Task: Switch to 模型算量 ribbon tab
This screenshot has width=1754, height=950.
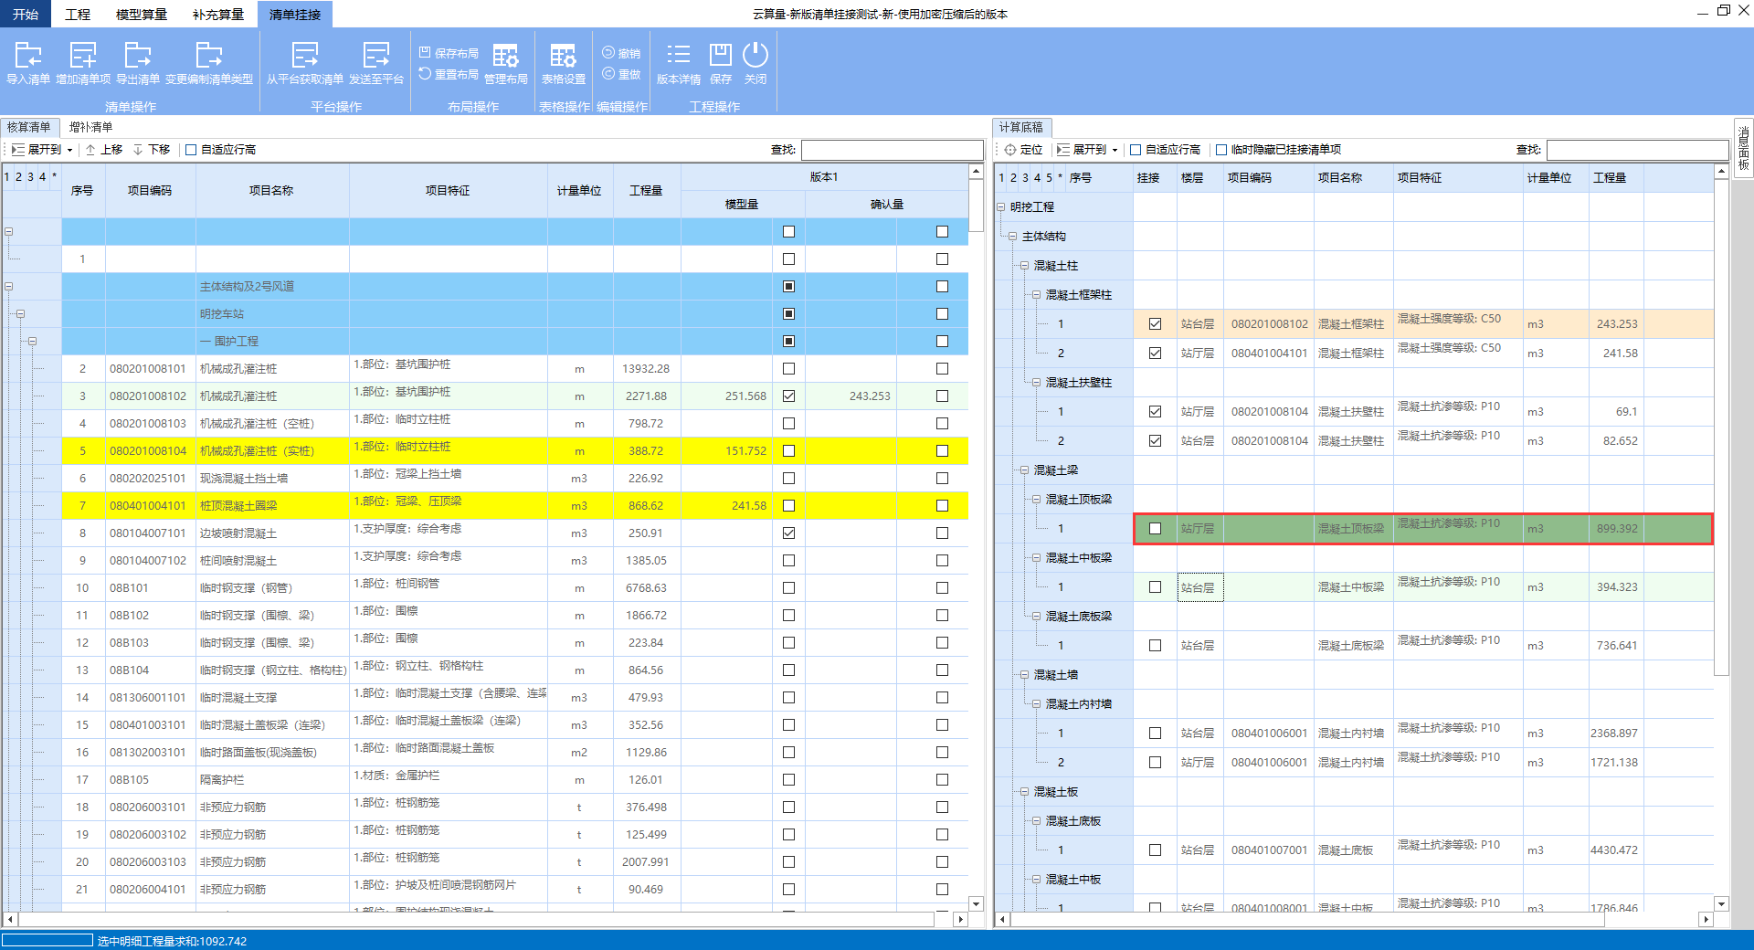Action: click(142, 15)
